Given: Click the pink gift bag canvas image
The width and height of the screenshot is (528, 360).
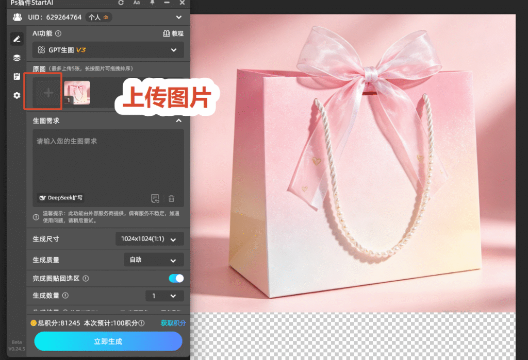Looking at the screenshot, I should (x=353, y=163).
